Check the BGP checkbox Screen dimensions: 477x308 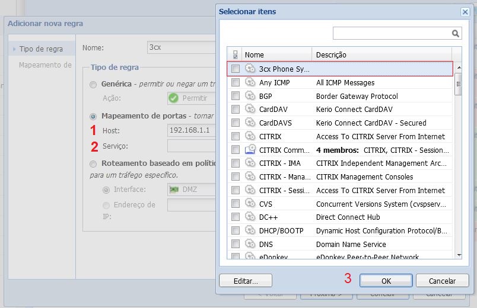click(235, 96)
